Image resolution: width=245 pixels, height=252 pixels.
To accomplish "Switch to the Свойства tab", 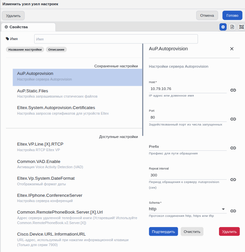I will click(28, 27).
